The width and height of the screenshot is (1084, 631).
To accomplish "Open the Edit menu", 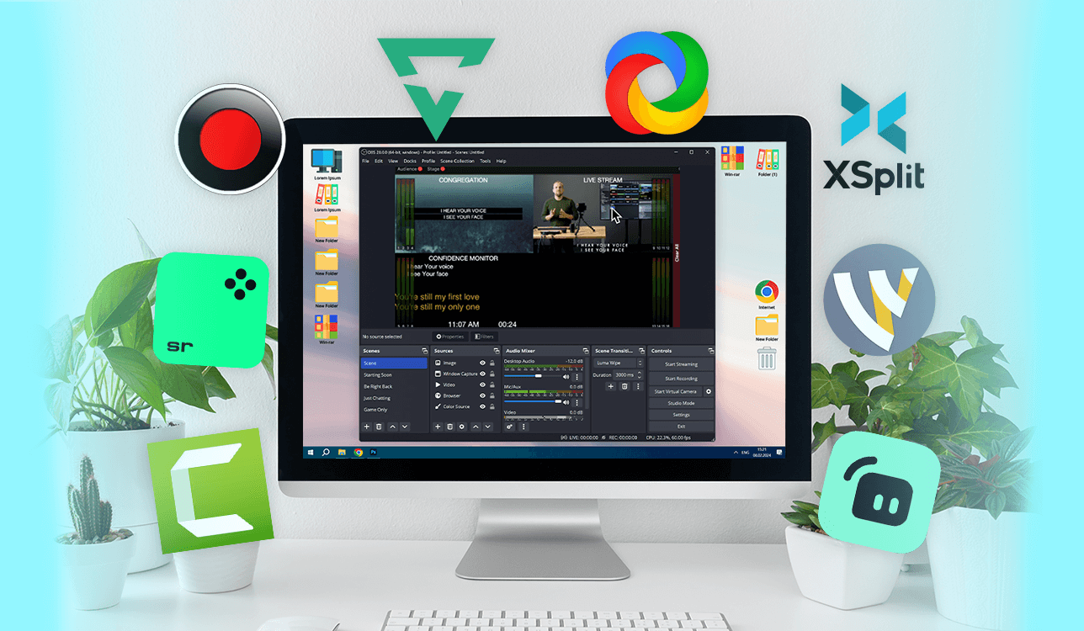I will click(379, 161).
